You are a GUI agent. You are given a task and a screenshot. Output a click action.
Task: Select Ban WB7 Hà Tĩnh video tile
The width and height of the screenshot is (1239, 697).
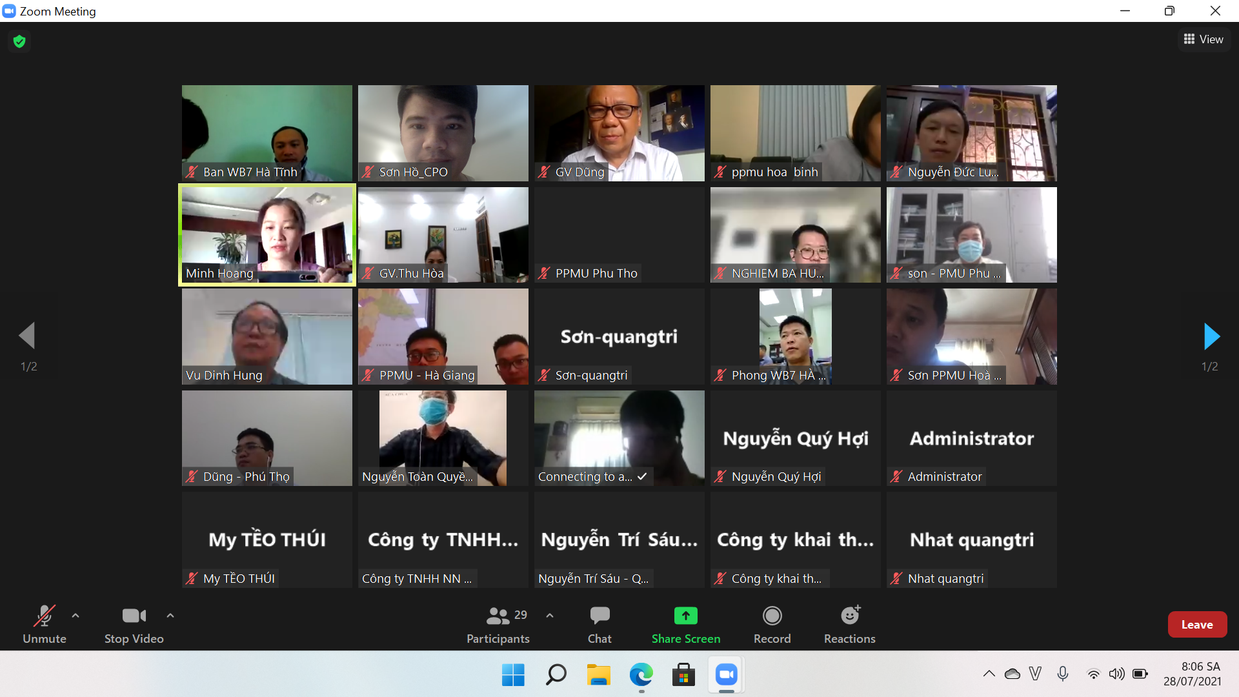(267, 133)
